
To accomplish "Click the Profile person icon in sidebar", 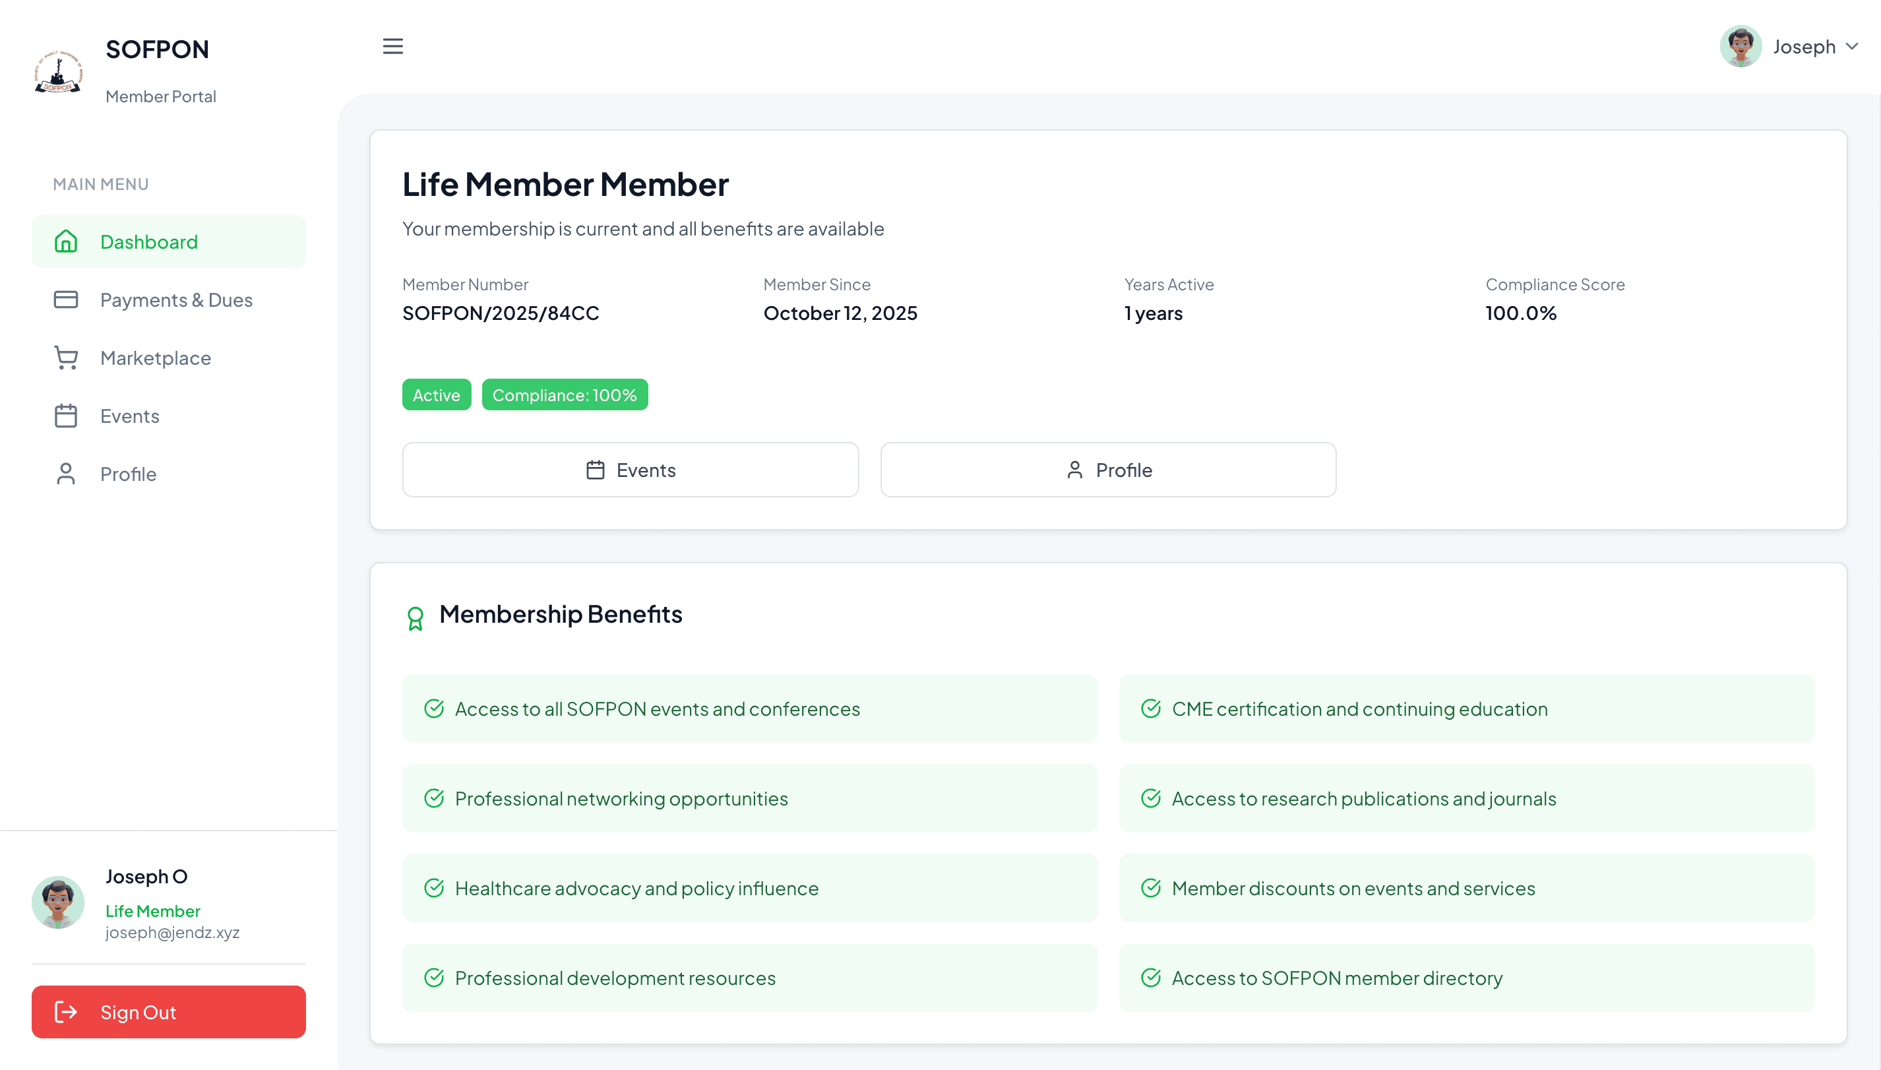I will (65, 473).
